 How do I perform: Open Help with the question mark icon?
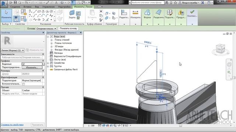coord(209,3)
